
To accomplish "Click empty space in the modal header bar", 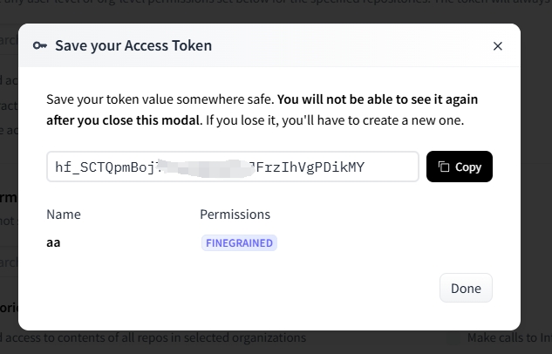I will 352,45.
